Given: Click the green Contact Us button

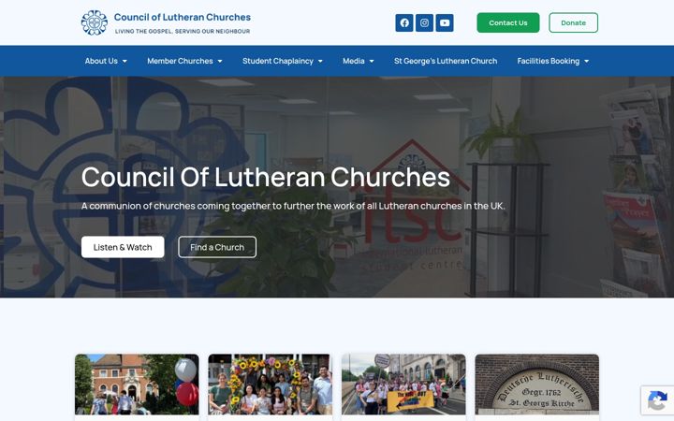Looking at the screenshot, I should [508, 22].
